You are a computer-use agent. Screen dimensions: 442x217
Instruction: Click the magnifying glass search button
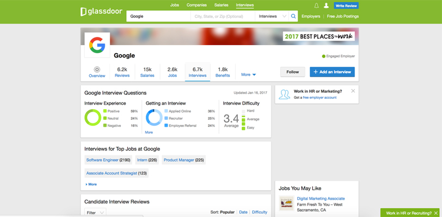pyautogui.click(x=293, y=16)
